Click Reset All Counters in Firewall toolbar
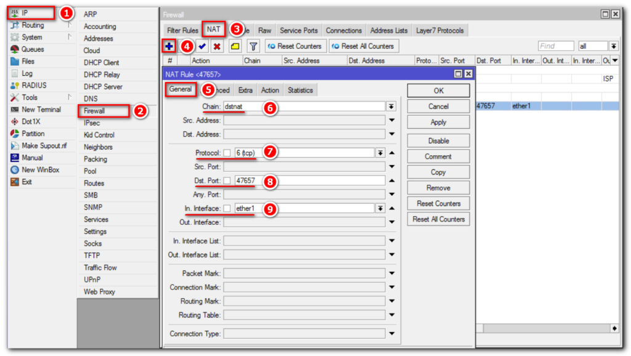Viewport: 631px width, 356px height. coord(364,46)
